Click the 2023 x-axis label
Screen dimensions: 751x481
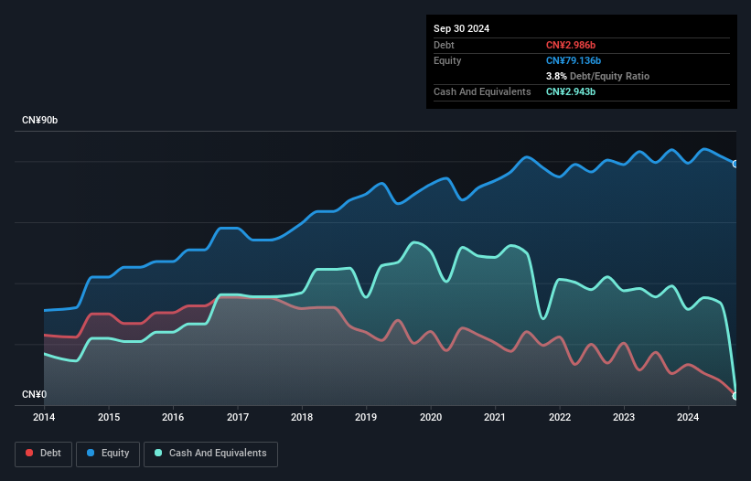(x=624, y=417)
